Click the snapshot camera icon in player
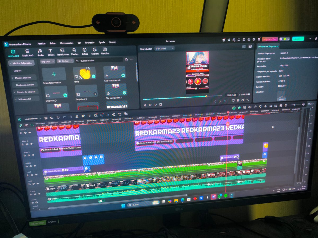This screenshot has height=238, width=318. coord(238,100)
